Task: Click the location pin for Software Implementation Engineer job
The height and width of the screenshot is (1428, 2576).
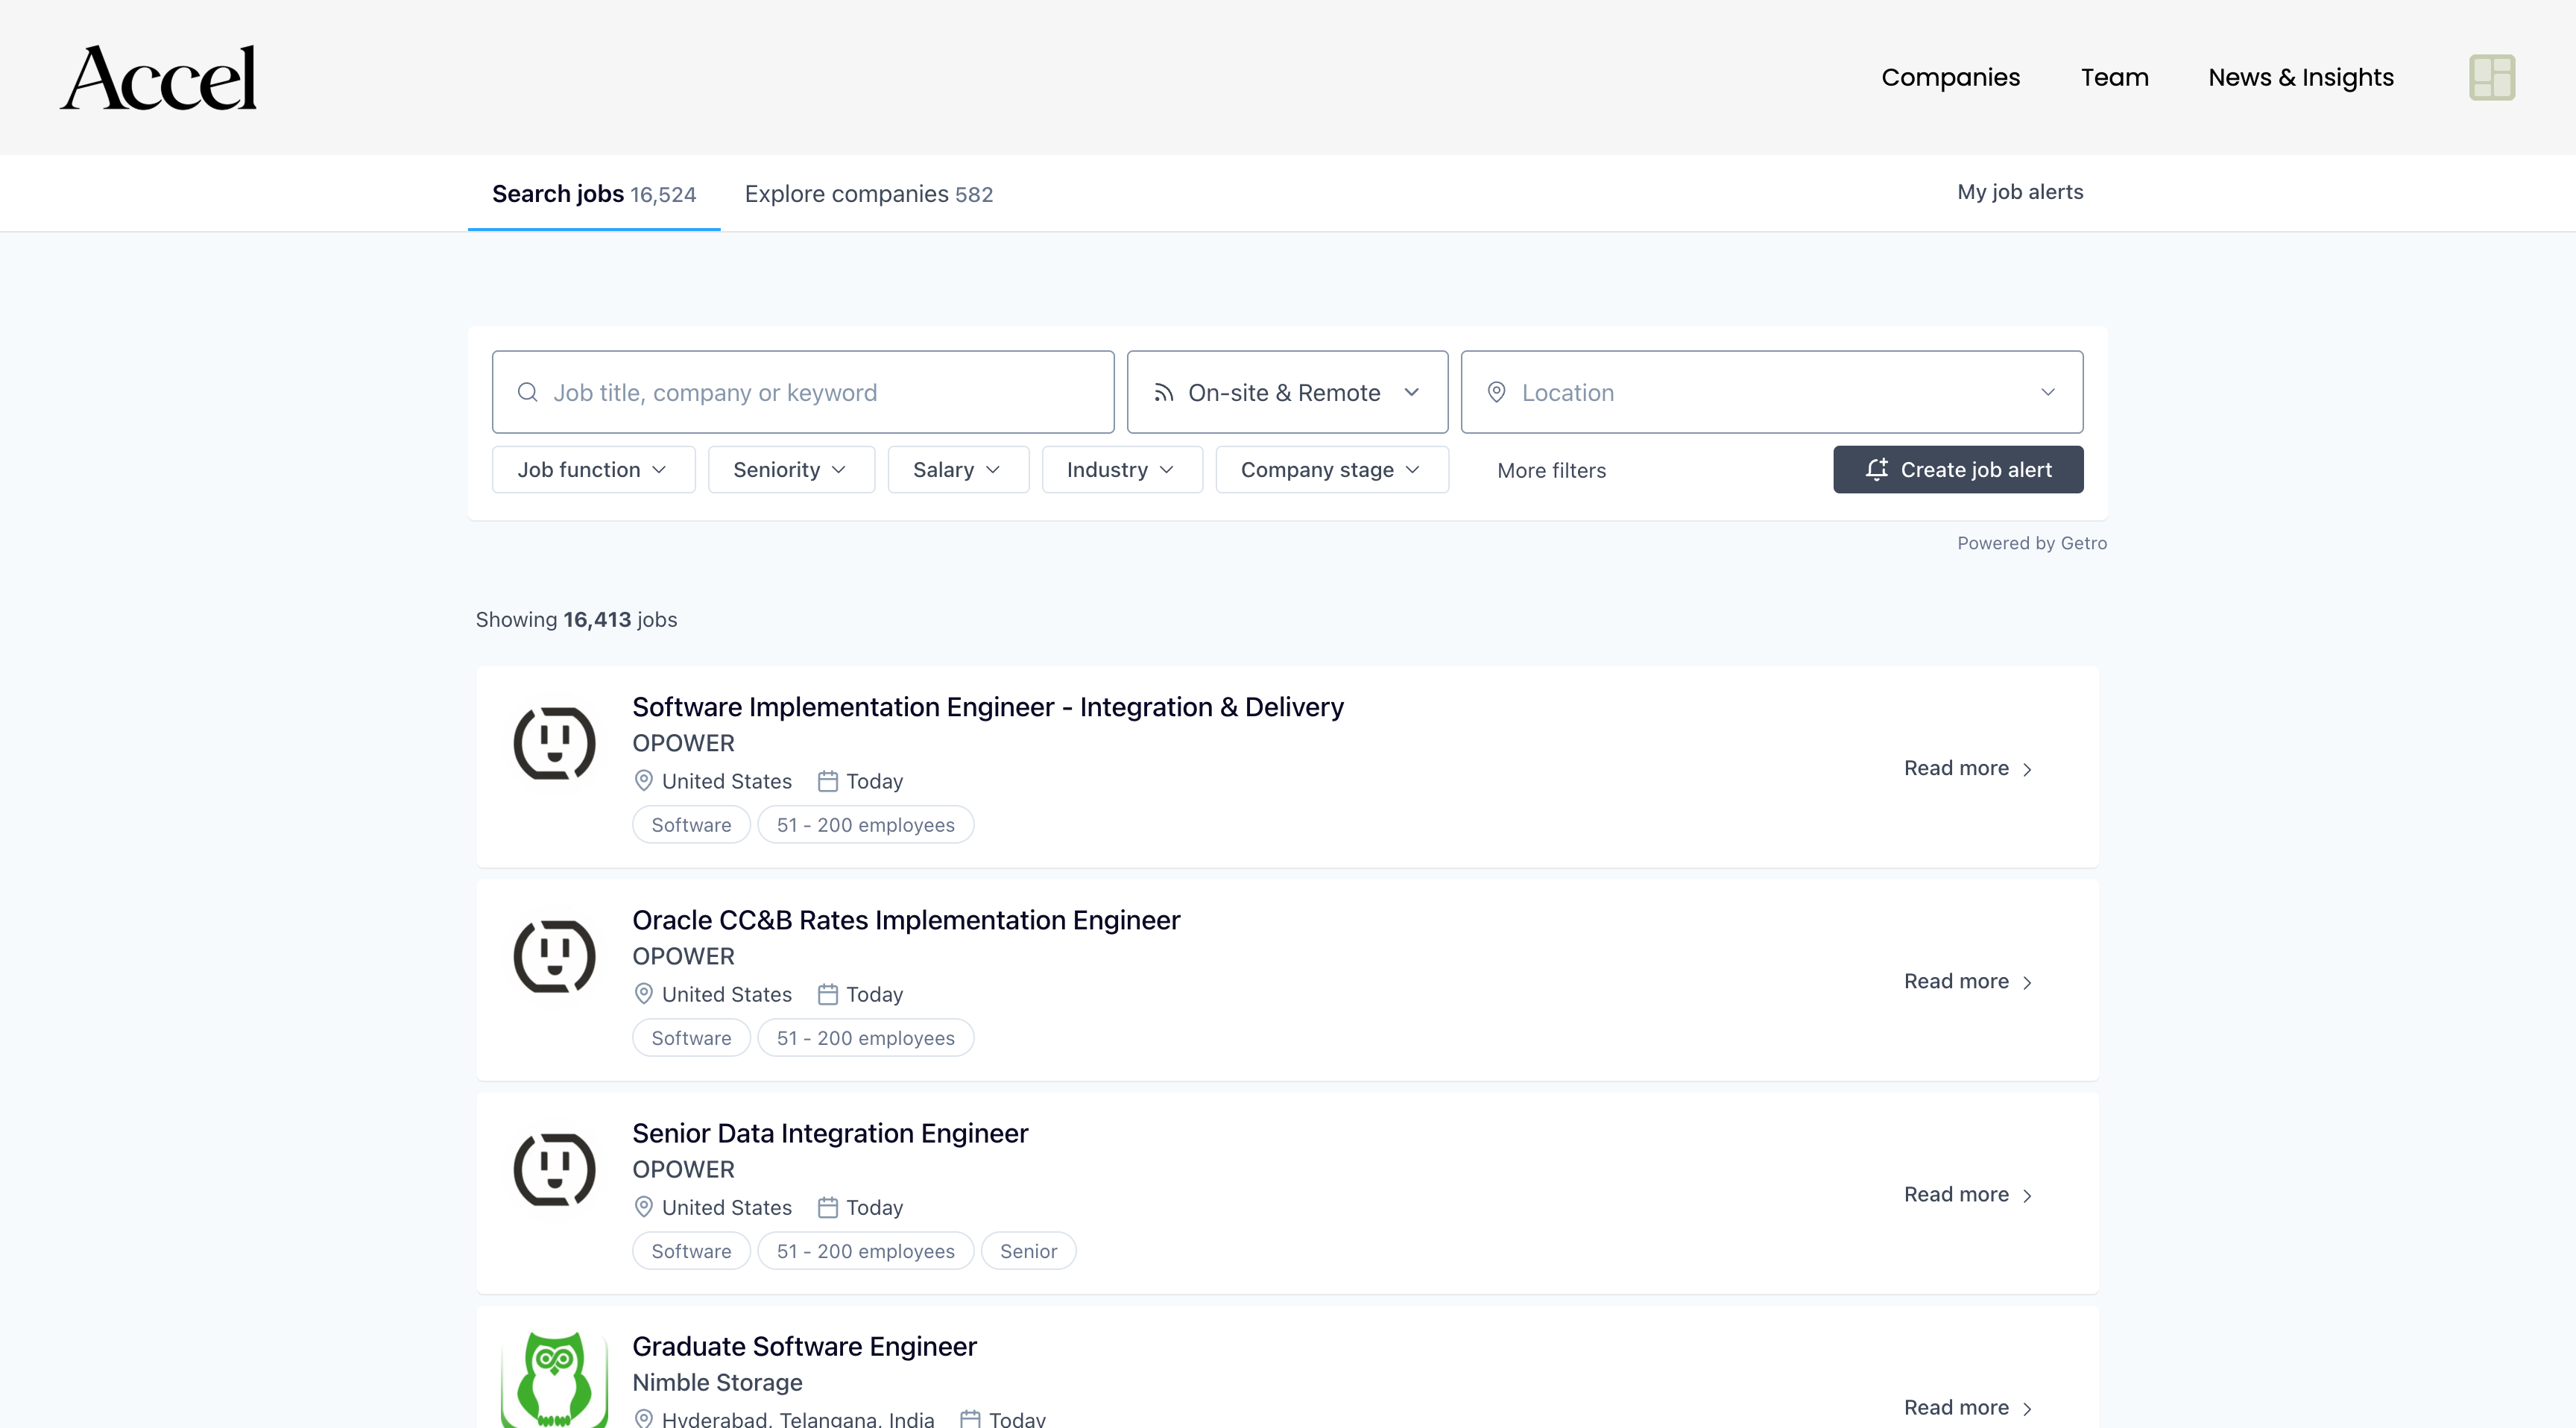Action: point(644,781)
